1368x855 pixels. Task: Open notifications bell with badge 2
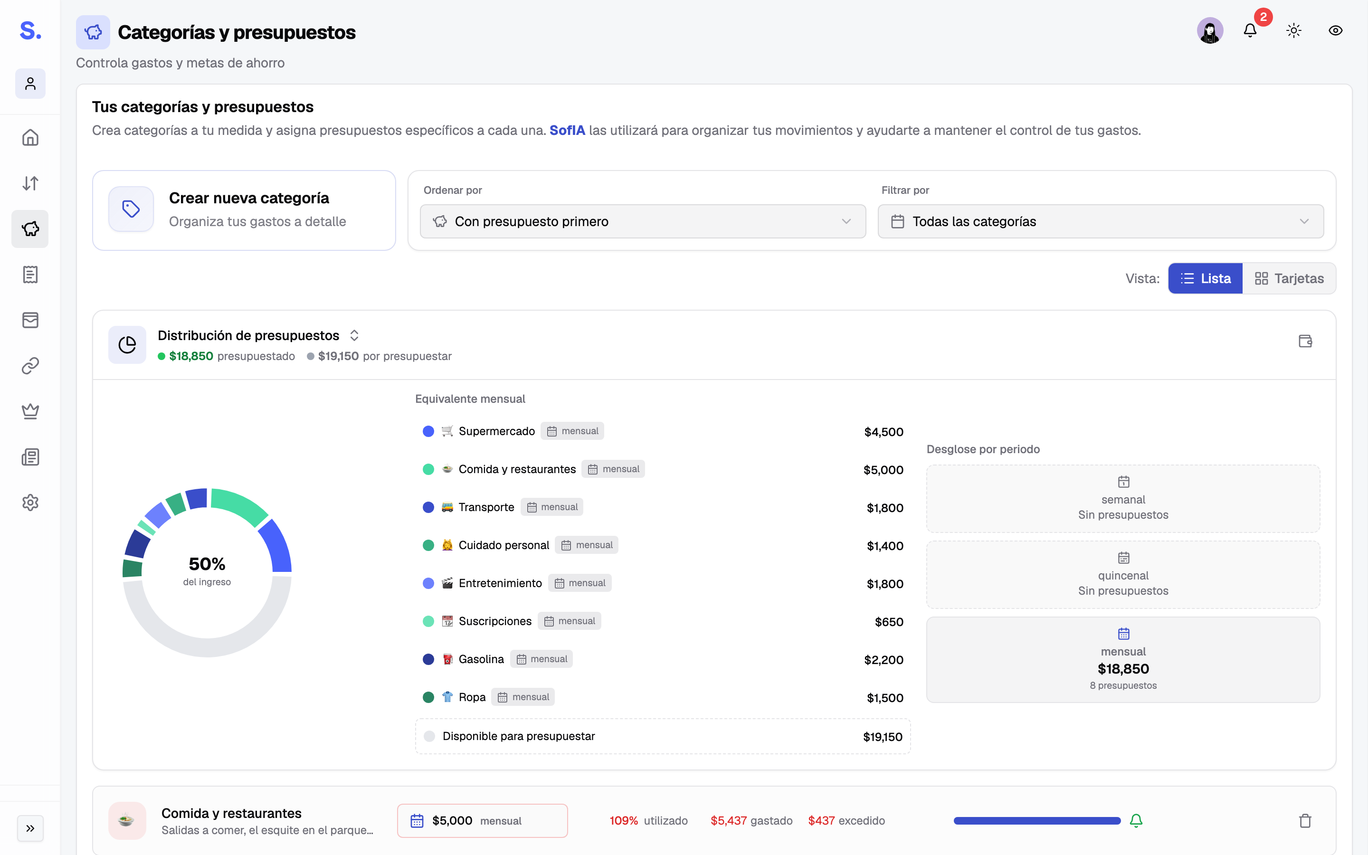1250,30
